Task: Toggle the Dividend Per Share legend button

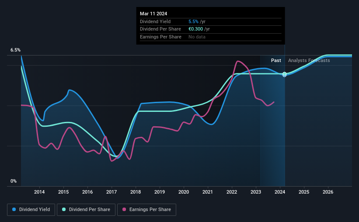Action: click(x=86, y=209)
